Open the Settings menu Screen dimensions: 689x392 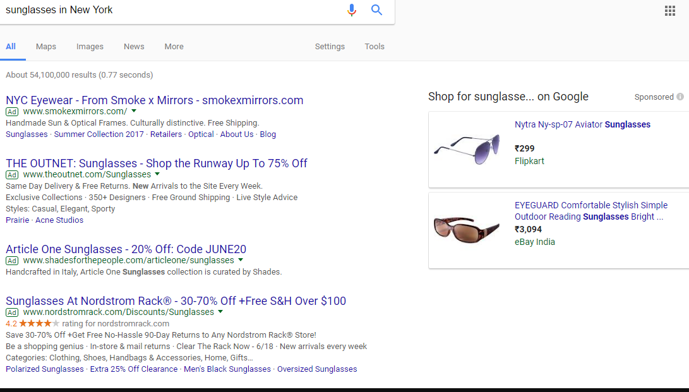330,46
